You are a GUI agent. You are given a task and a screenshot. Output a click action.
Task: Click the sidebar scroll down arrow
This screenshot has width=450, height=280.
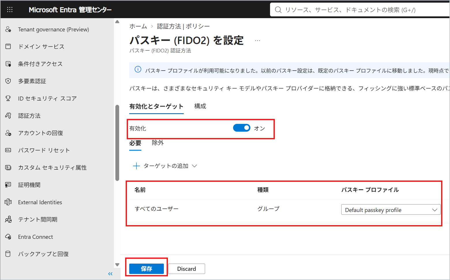(117, 264)
